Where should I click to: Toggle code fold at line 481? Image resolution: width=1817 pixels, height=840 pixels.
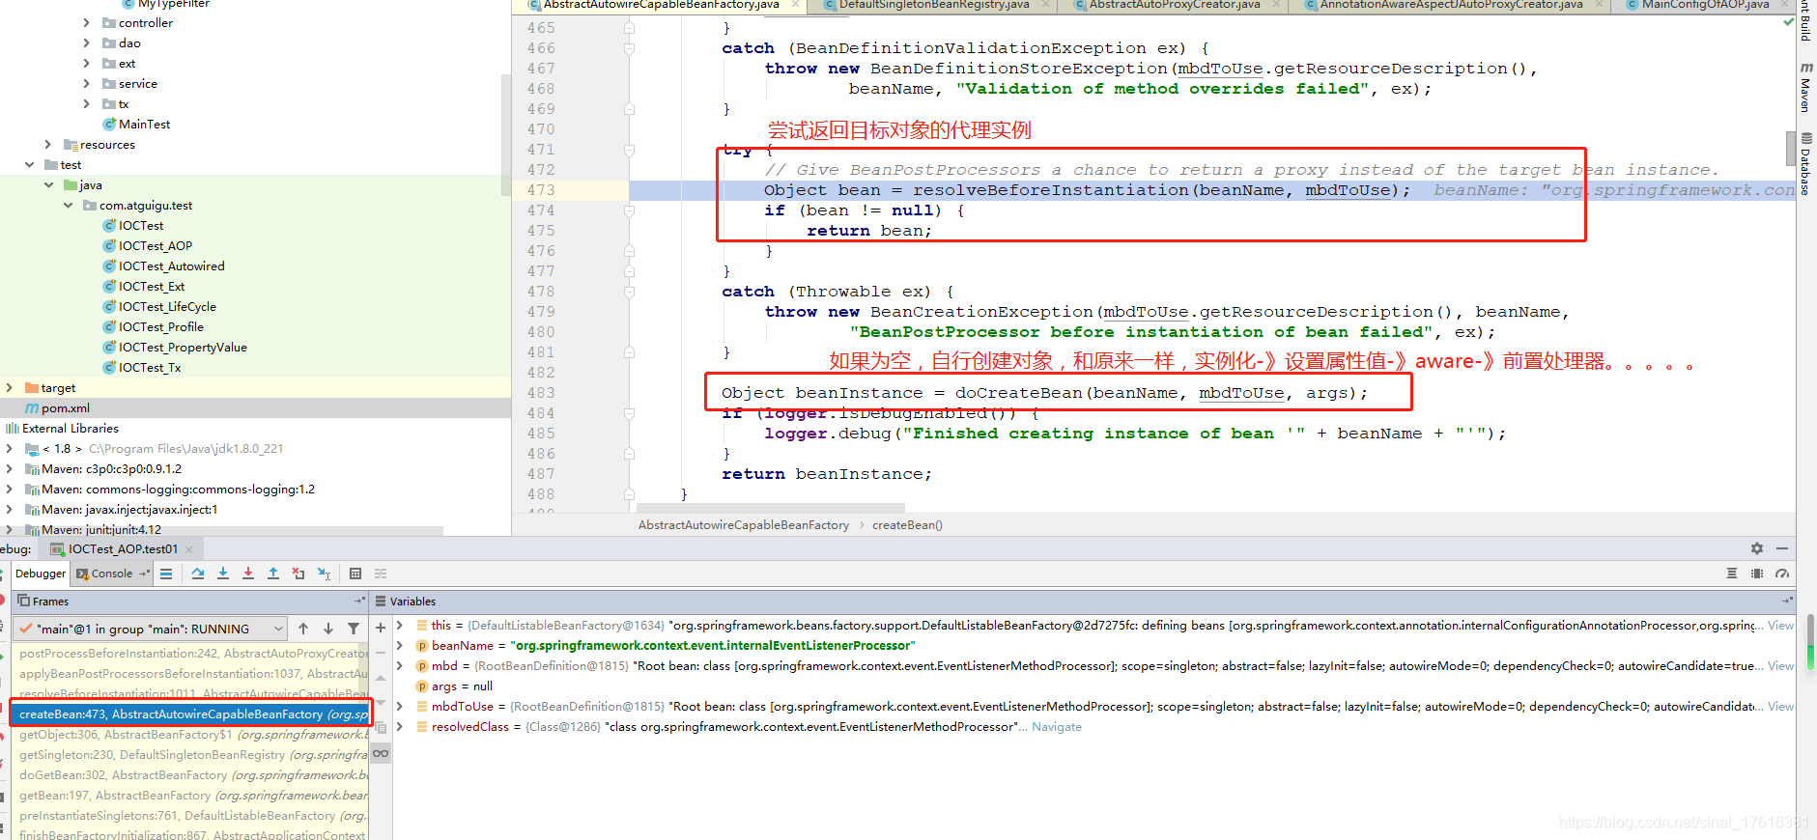[x=629, y=352]
